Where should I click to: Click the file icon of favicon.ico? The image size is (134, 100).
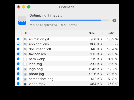25,54
